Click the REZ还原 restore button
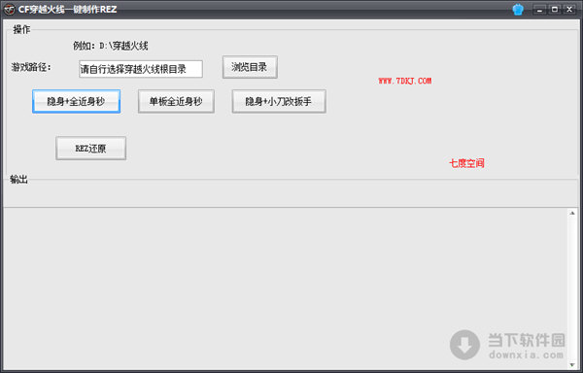Viewport: 583px width, 373px height. click(x=90, y=149)
